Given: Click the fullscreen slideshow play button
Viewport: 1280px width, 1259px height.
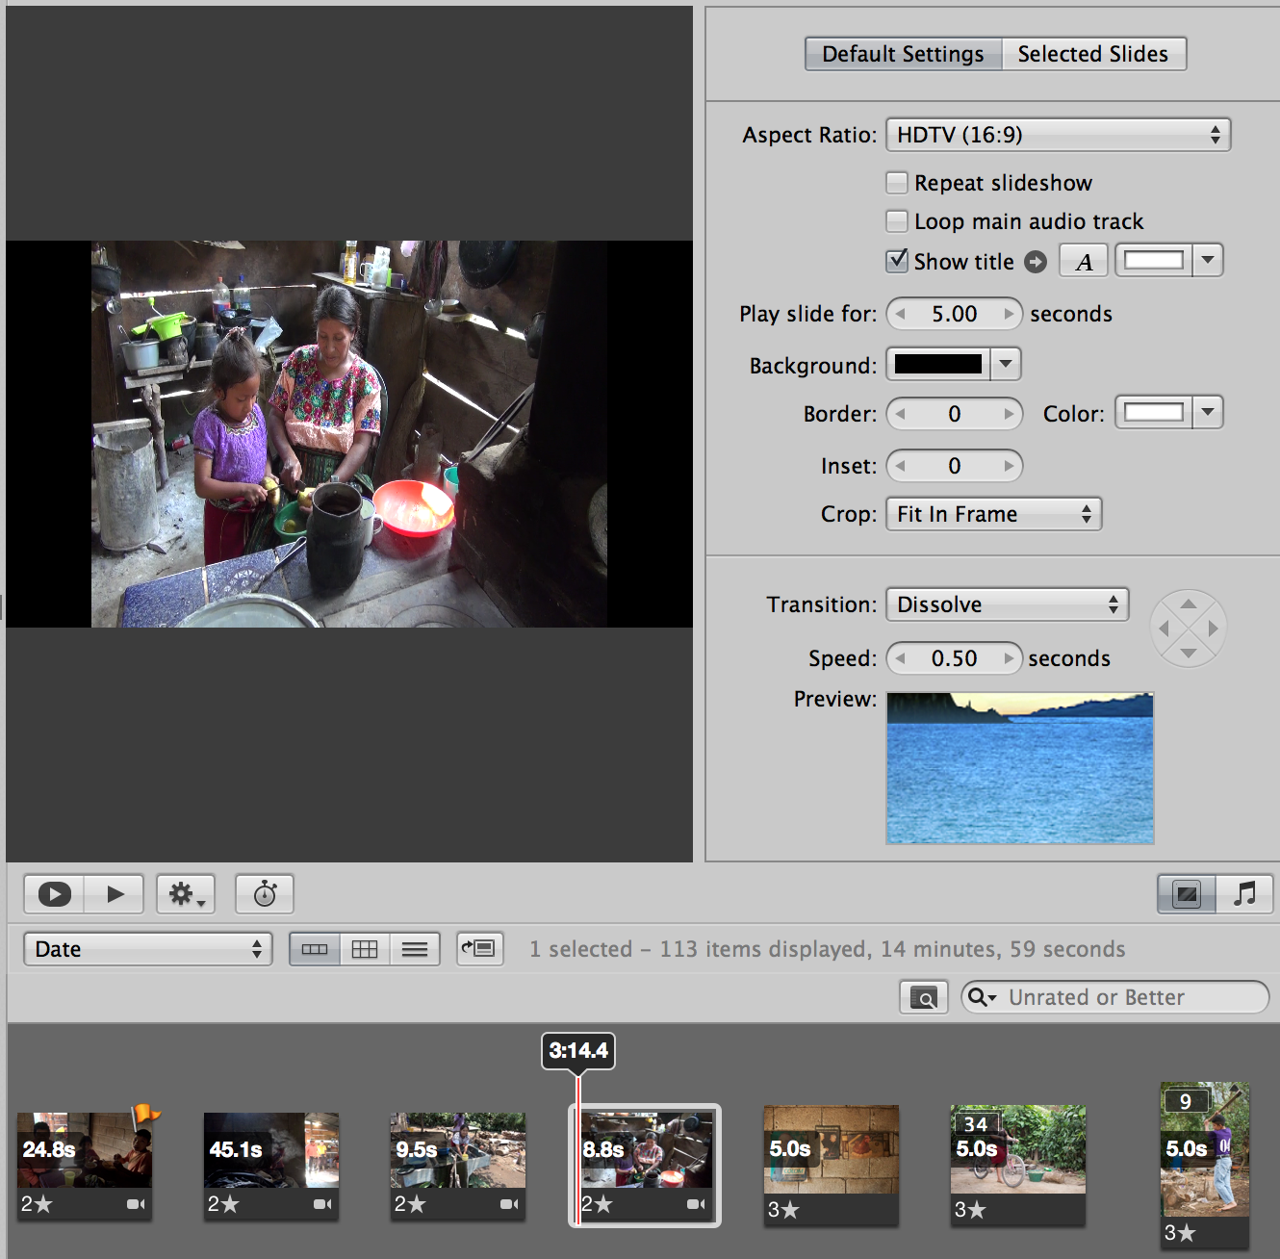Looking at the screenshot, I should tap(54, 894).
